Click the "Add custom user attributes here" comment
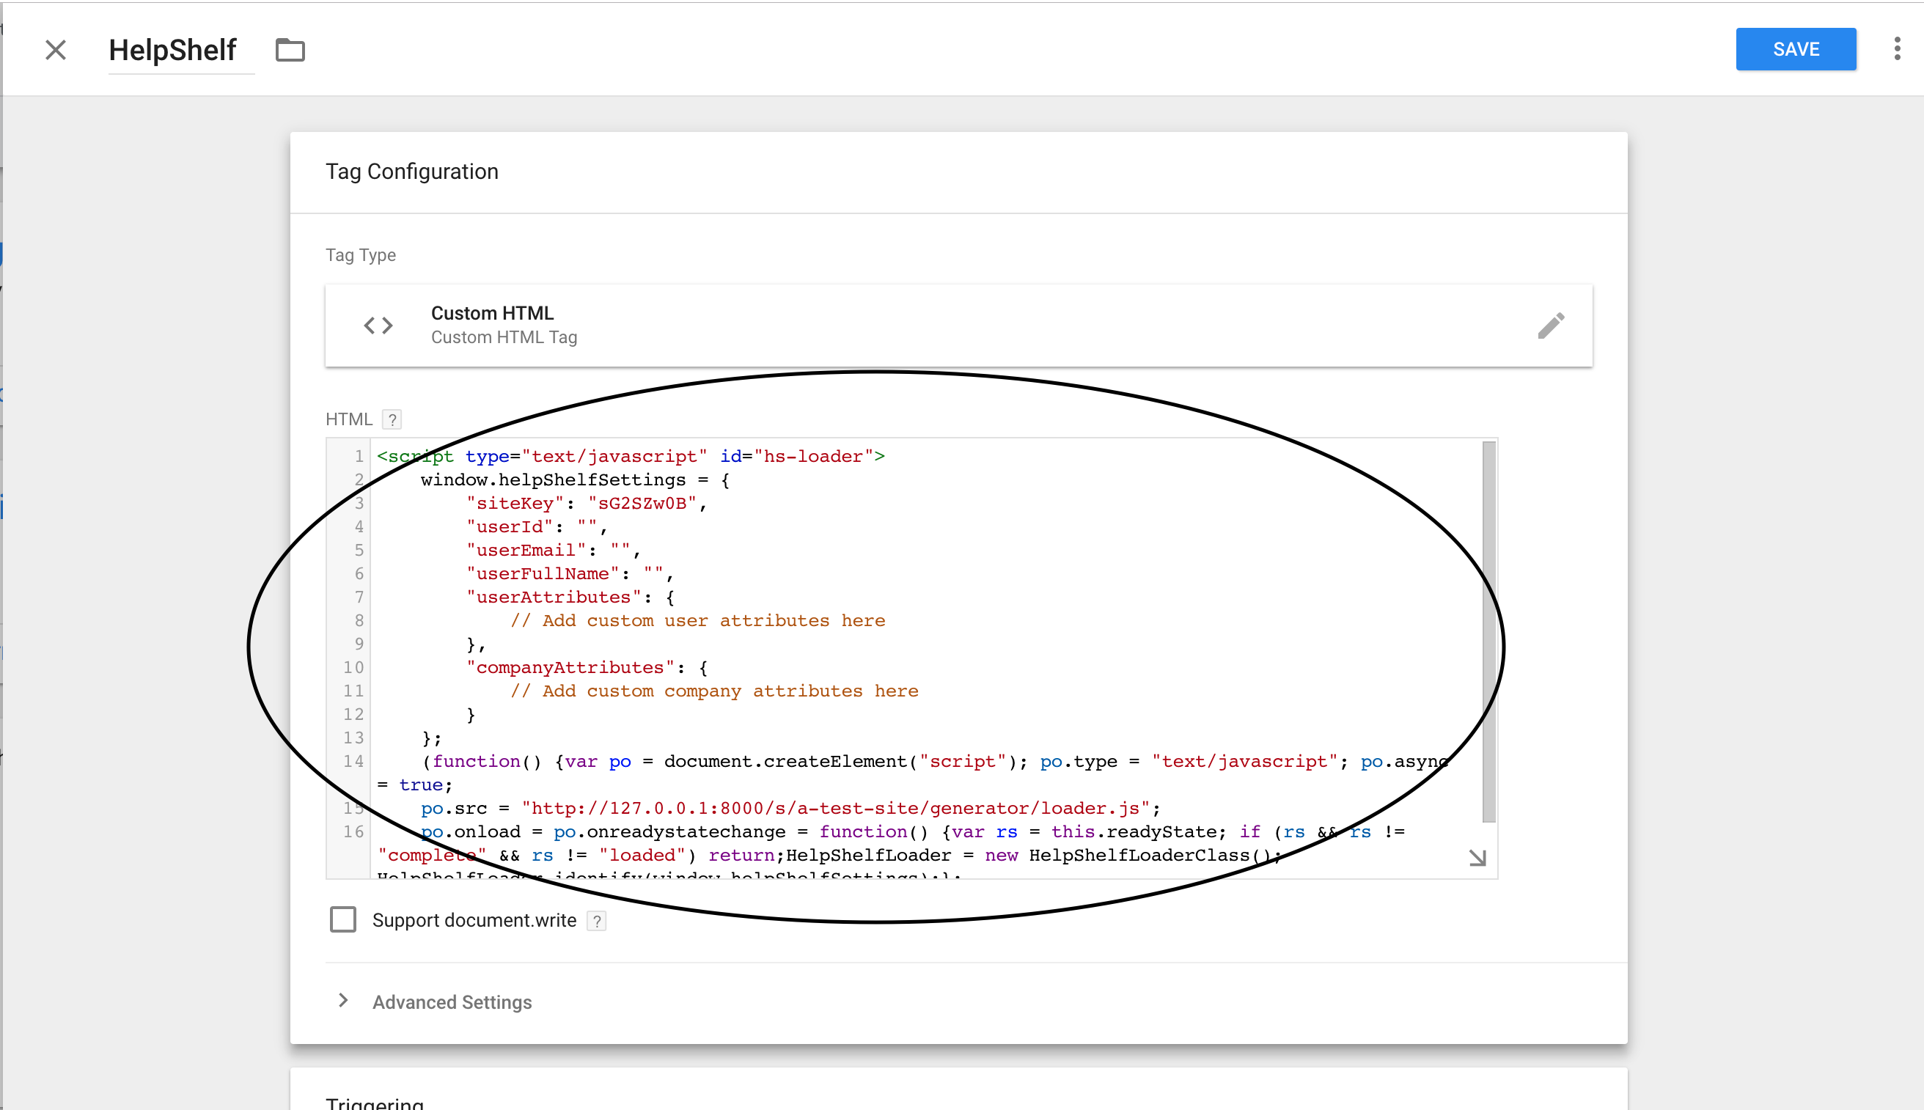 [697, 620]
